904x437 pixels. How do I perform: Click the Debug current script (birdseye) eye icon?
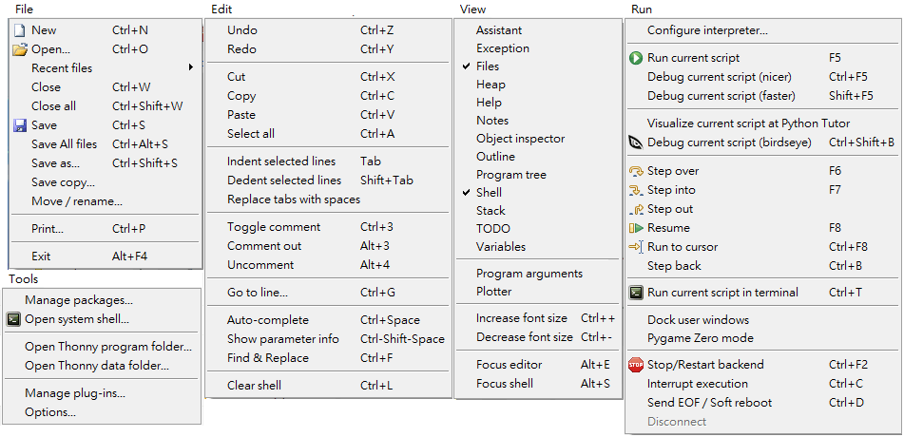636,142
